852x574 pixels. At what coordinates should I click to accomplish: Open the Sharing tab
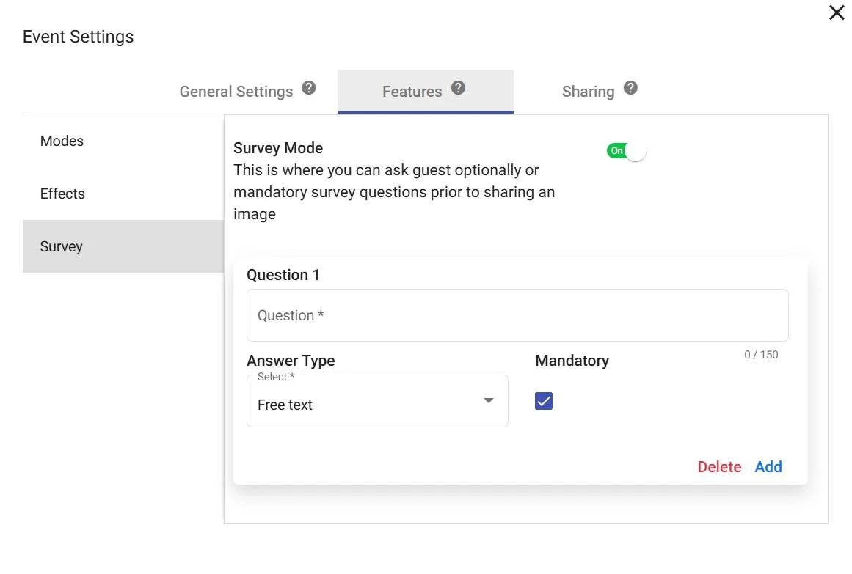click(x=588, y=92)
